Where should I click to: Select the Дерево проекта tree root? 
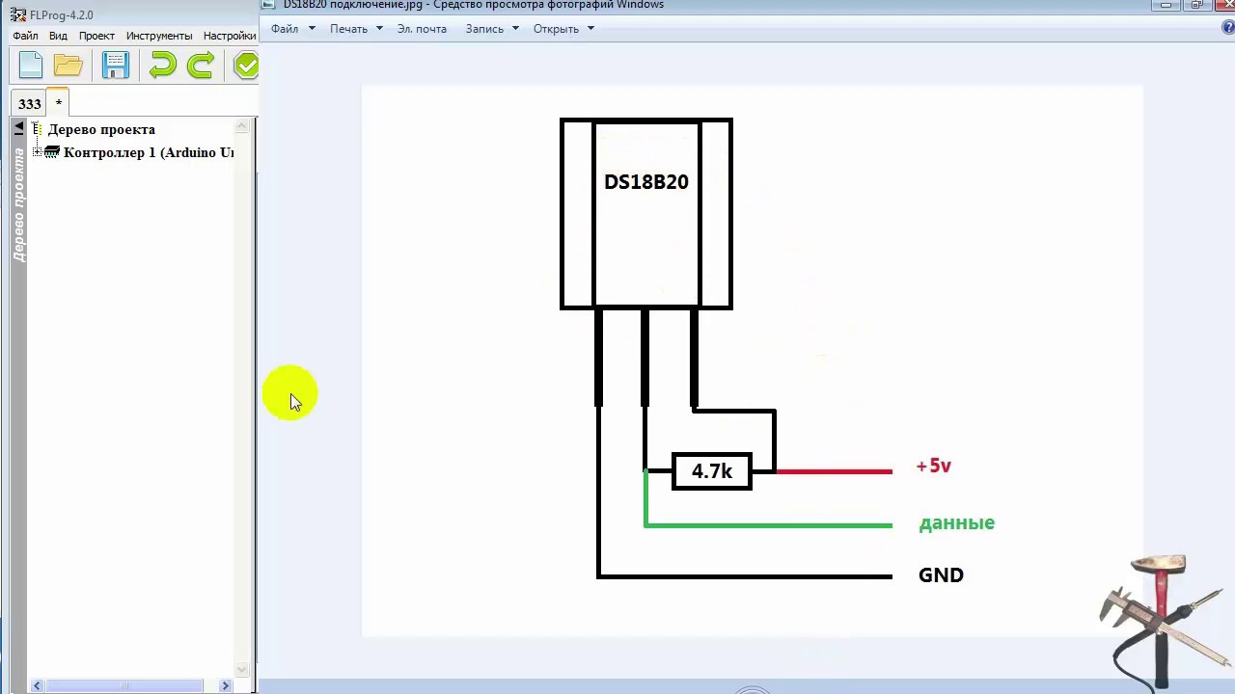pyautogui.click(x=101, y=129)
